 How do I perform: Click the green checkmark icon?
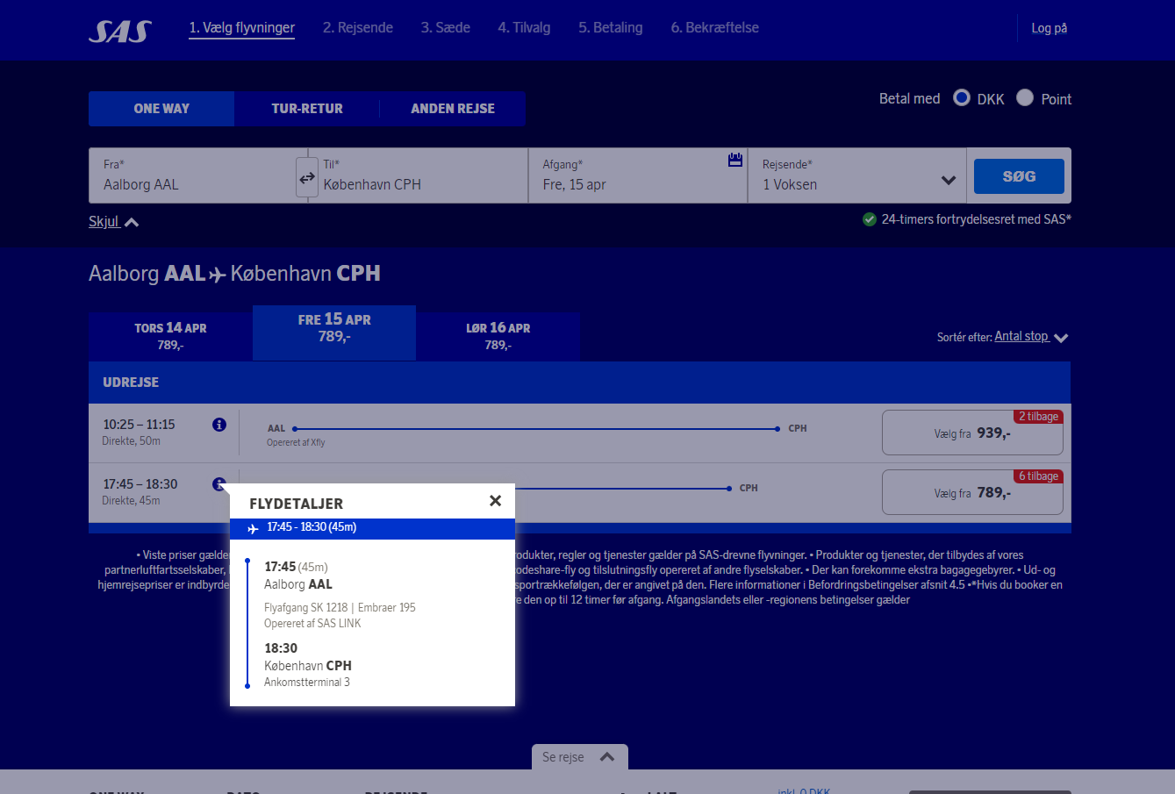point(870,219)
